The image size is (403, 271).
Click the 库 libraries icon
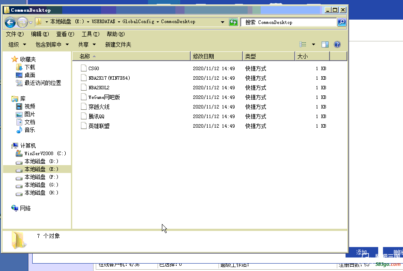click(15, 99)
